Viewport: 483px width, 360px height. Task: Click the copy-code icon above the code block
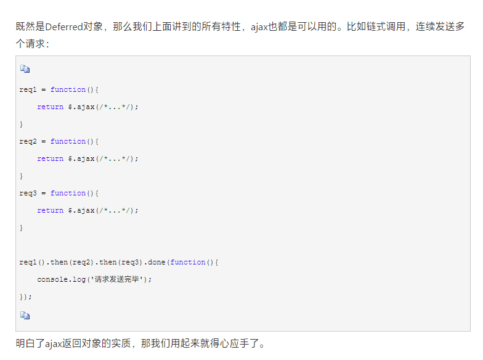pyautogui.click(x=25, y=69)
